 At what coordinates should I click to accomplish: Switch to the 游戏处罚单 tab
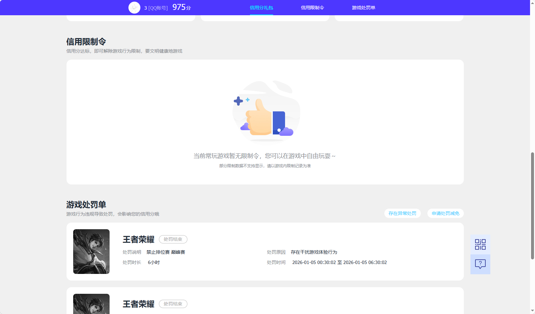[364, 7]
